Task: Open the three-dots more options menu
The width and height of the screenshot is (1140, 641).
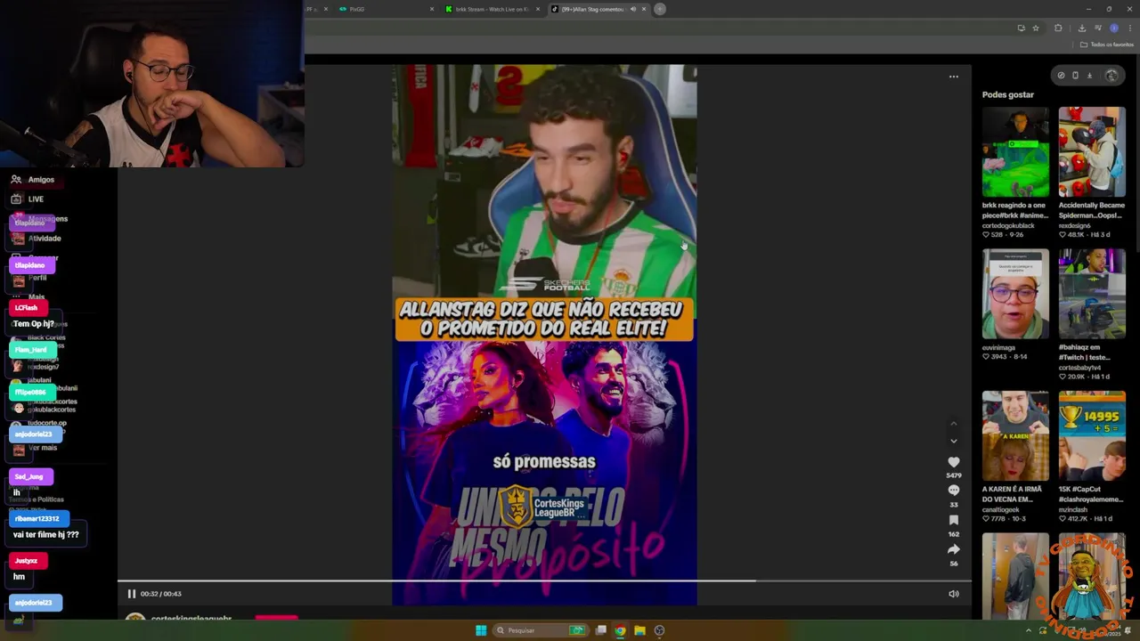Action: tap(953, 77)
